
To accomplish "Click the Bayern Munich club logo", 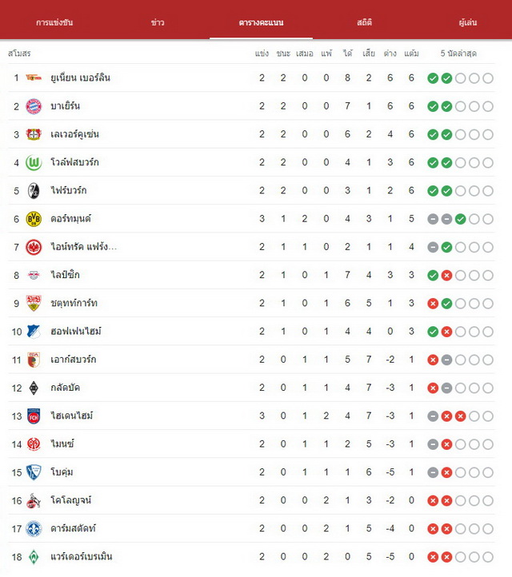I will click(34, 106).
